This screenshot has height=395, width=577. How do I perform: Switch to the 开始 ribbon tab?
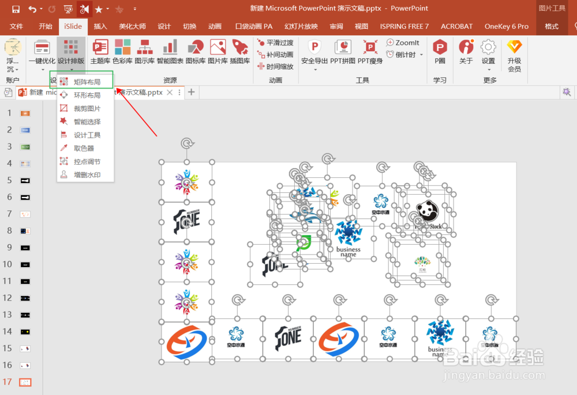pos(46,26)
